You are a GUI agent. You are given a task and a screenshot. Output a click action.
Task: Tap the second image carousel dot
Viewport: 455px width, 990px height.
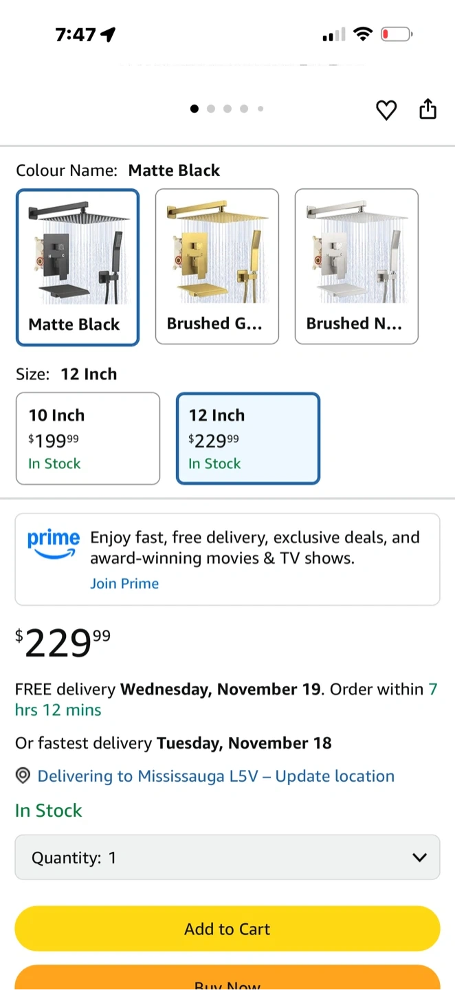click(211, 109)
